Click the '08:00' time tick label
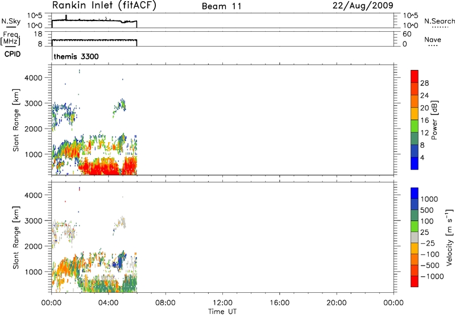The height and width of the screenshot is (315, 455). (x=166, y=303)
